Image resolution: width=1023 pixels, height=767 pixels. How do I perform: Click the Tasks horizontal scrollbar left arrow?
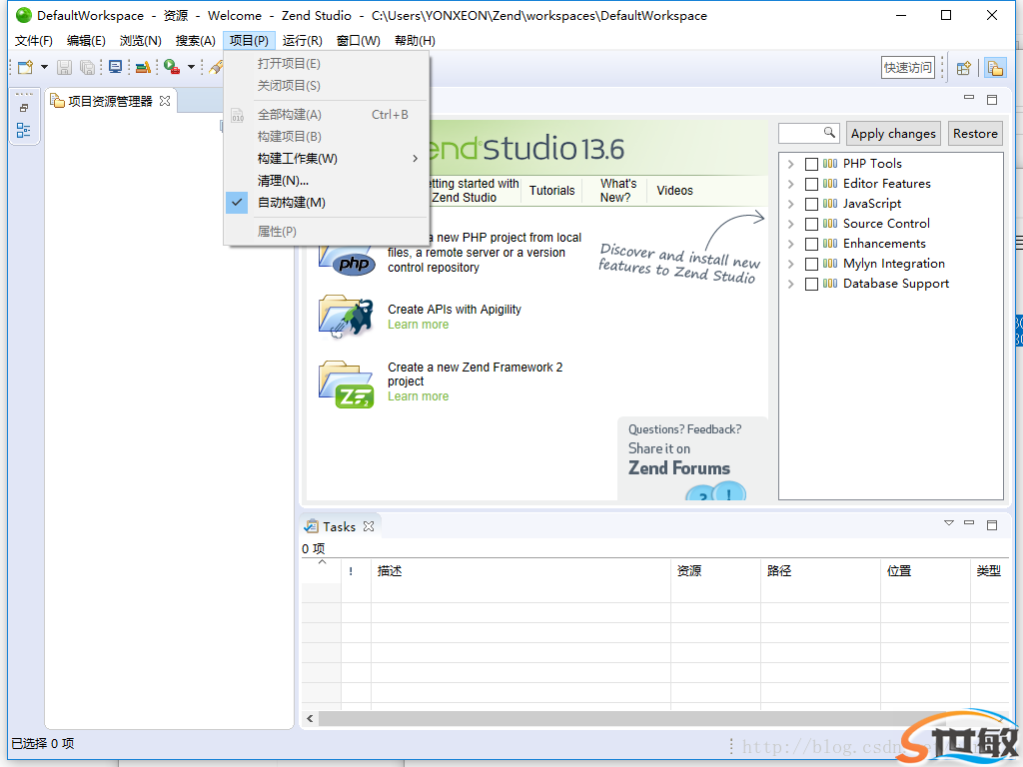click(310, 719)
